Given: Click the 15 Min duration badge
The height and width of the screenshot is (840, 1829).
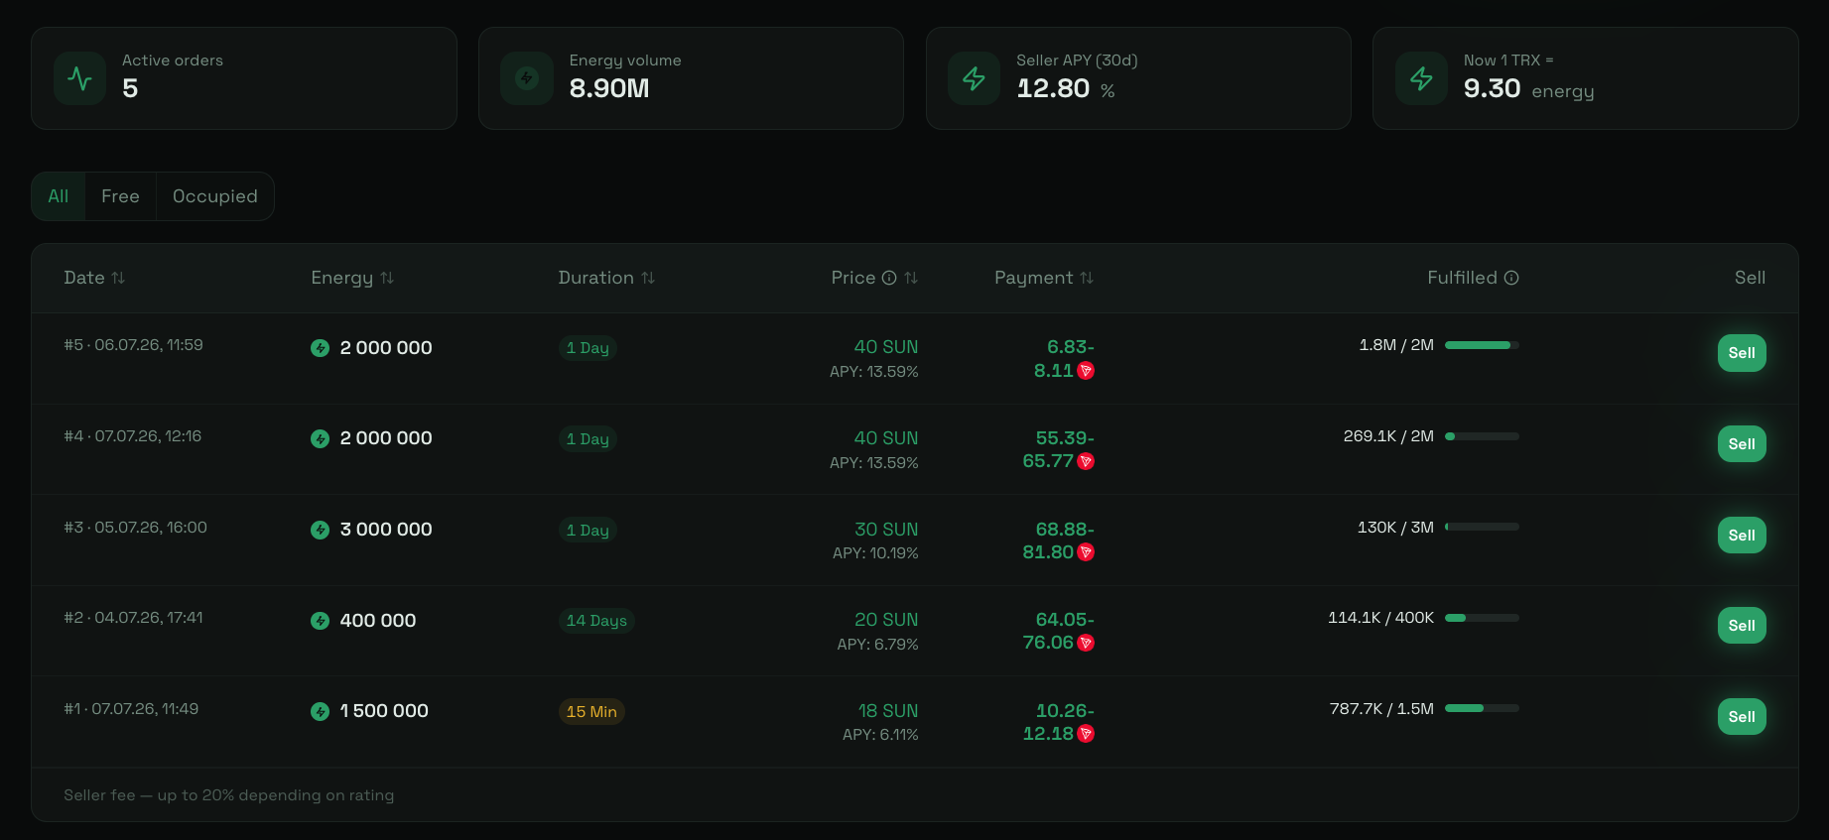Looking at the screenshot, I should (591, 712).
